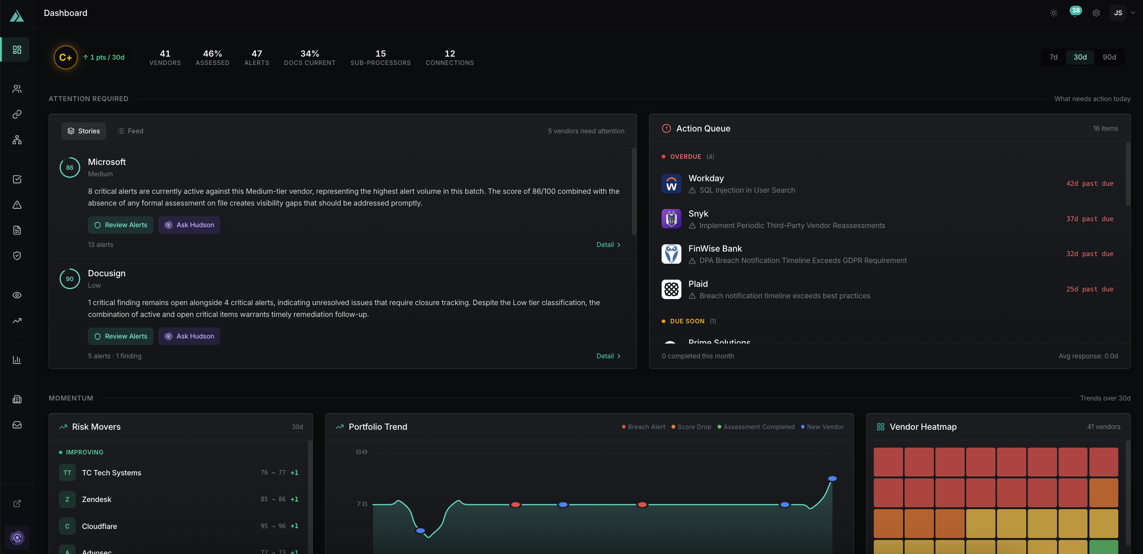Click the Action Queue scrollbar

click(x=1127, y=174)
